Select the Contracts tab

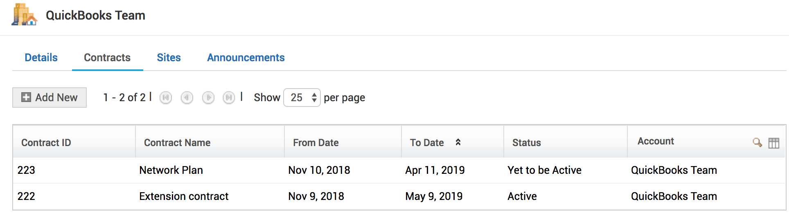(x=107, y=58)
